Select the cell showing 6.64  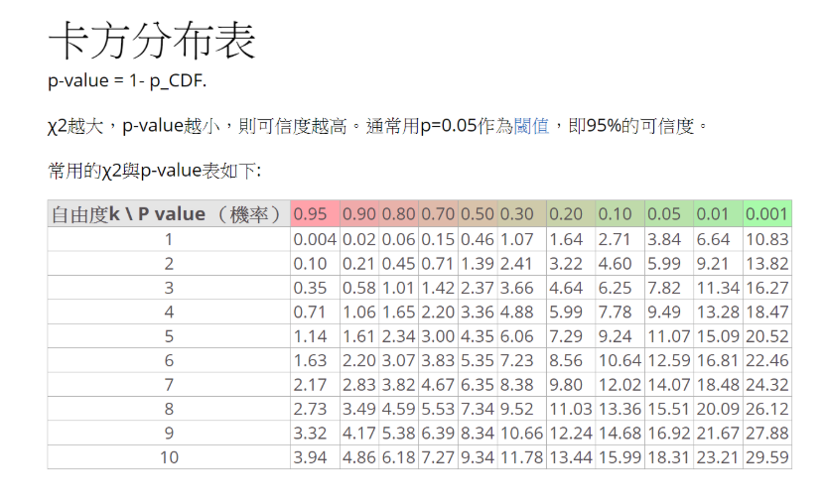pos(718,239)
